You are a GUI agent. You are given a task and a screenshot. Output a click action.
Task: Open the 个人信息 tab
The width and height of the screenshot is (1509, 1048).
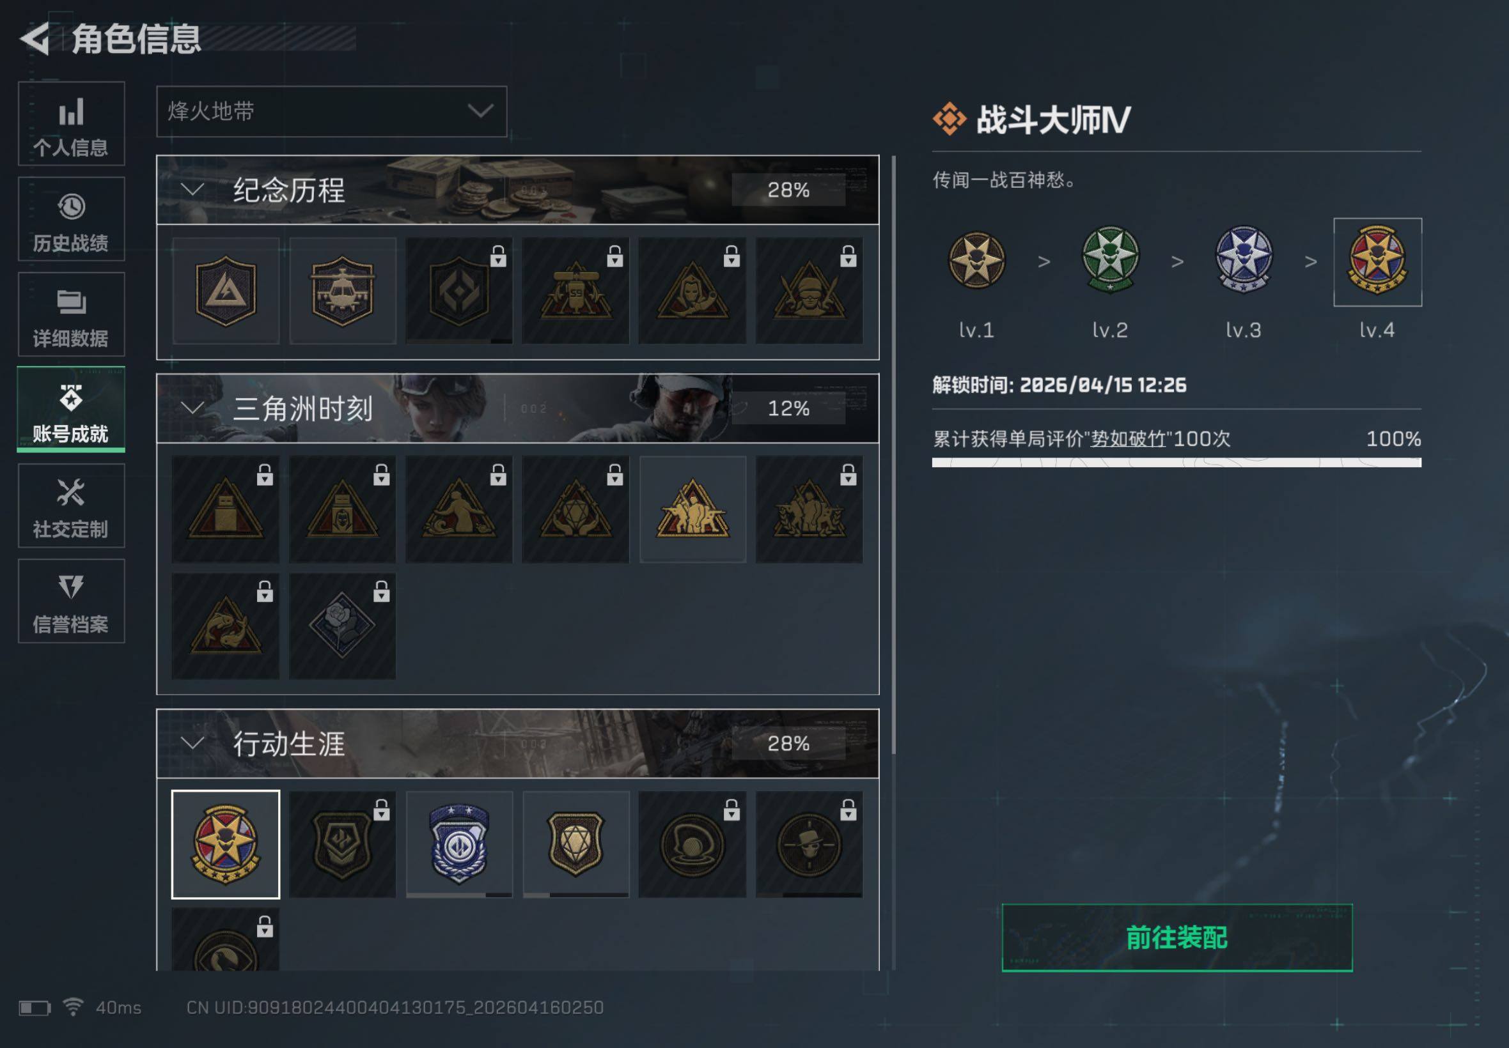click(71, 123)
